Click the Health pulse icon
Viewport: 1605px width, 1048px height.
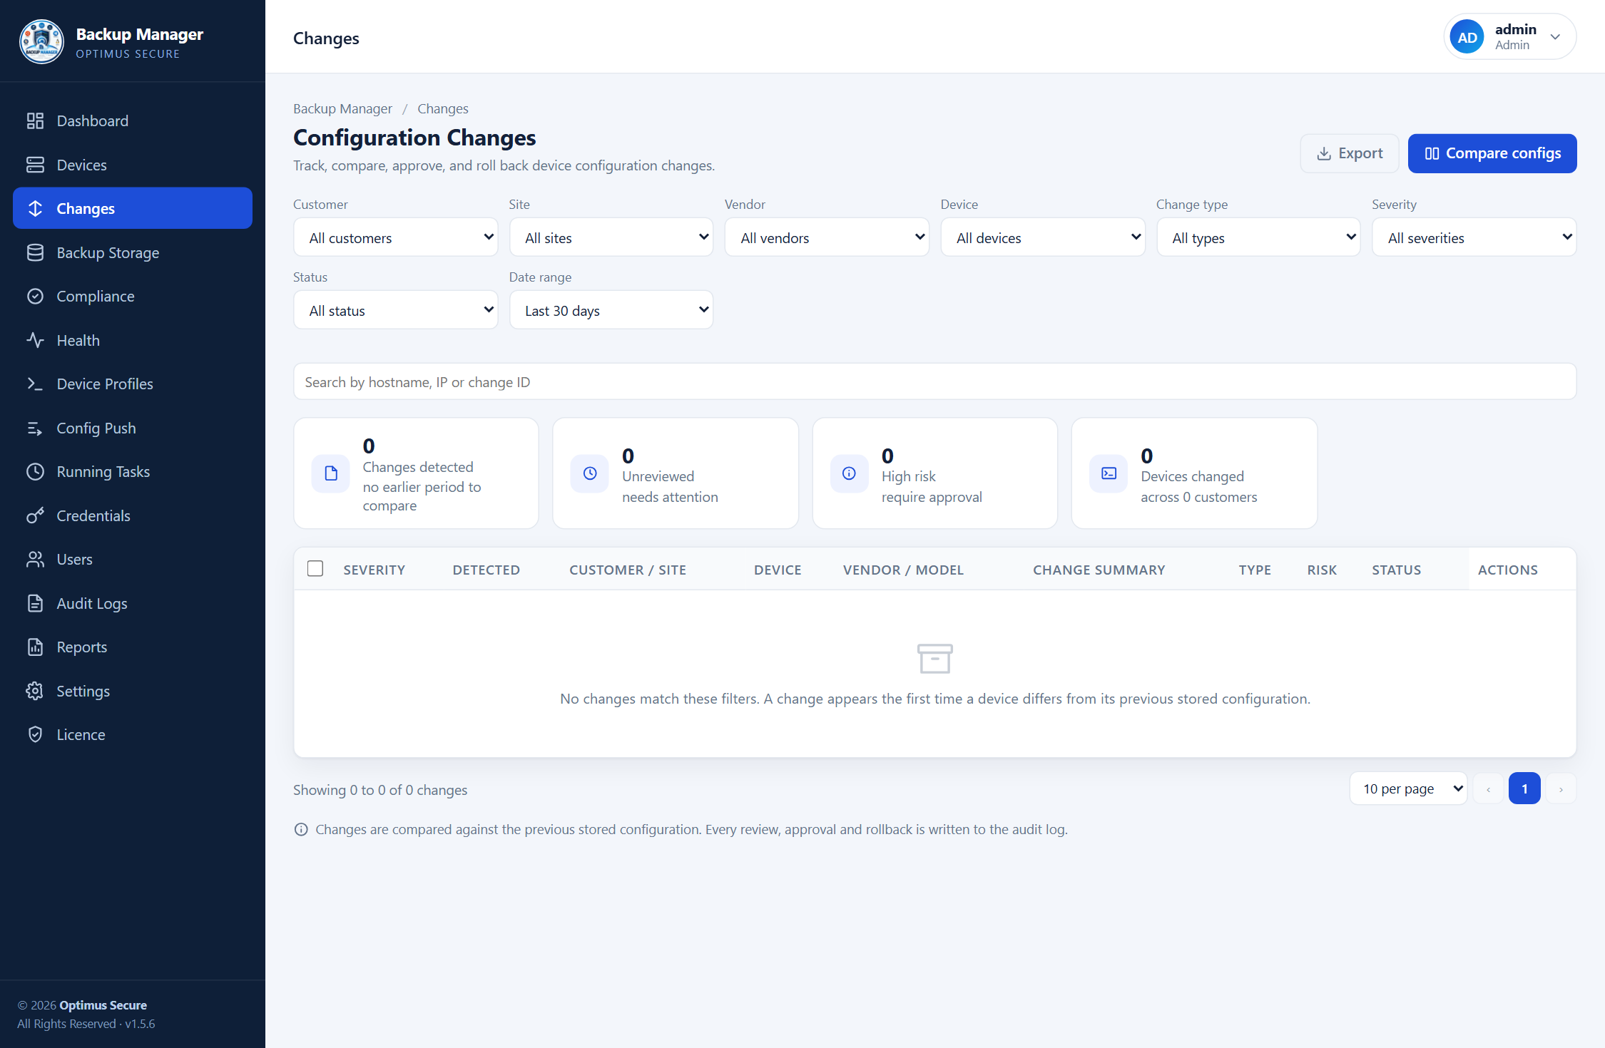click(x=35, y=340)
